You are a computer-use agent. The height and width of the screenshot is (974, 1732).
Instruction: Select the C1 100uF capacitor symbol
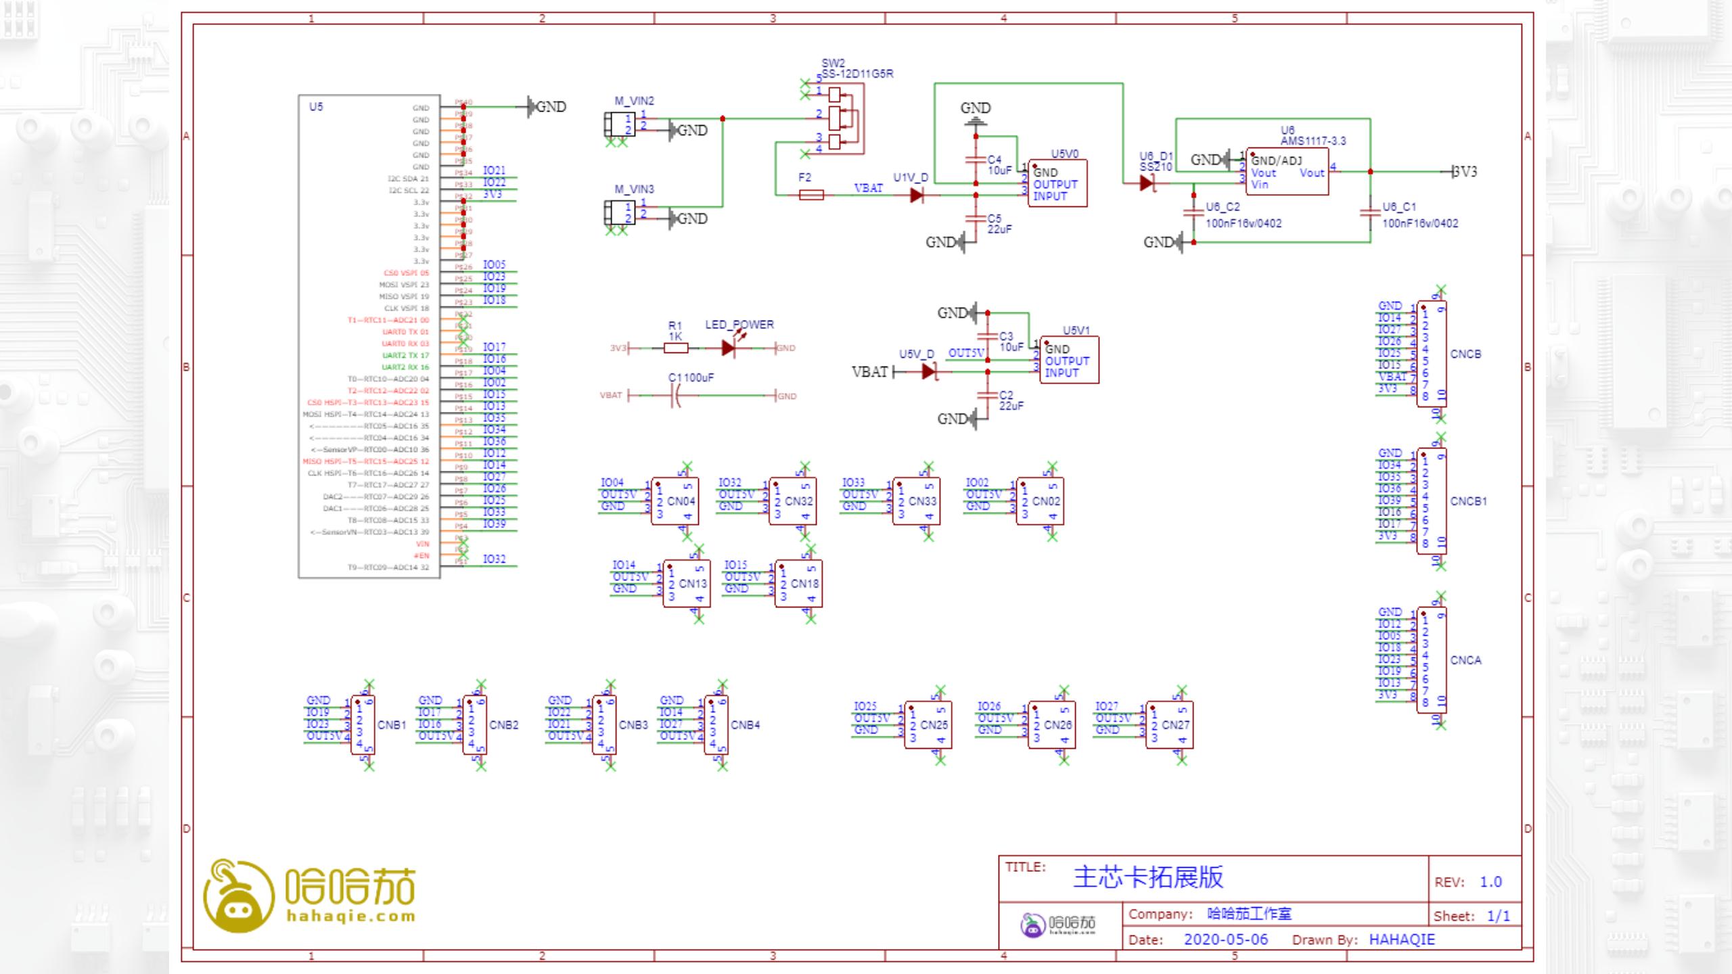pos(675,395)
